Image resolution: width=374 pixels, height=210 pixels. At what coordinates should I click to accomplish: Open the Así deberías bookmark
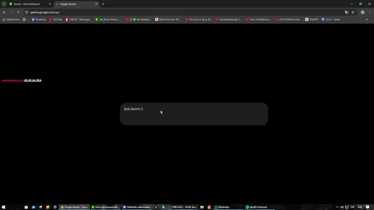click(x=138, y=20)
